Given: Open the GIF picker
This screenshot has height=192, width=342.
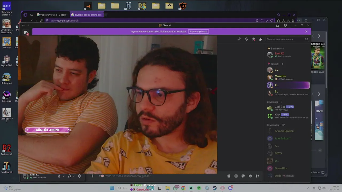Looking at the screenshot, I should pyautogui.click(x=236, y=176).
